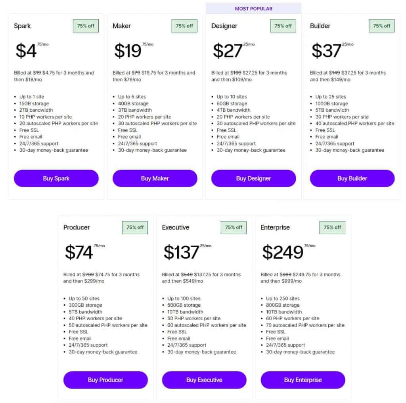Click the Buy Maker button
The height and width of the screenshot is (403, 406).
(x=155, y=178)
